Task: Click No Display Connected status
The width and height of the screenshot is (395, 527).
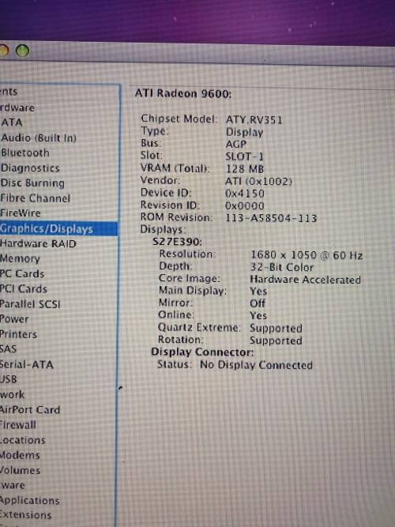Action: 256,365
